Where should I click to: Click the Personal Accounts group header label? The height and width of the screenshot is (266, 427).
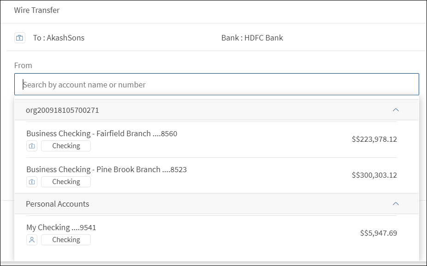[58, 204]
